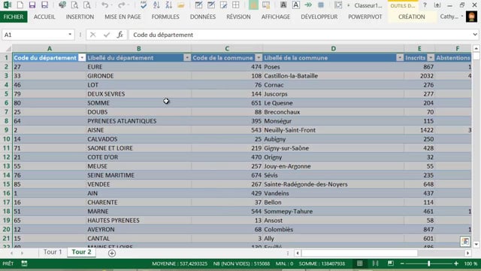Open the AFFICHAGE ribbon tab
The width and height of the screenshot is (481, 271).
[x=276, y=17]
